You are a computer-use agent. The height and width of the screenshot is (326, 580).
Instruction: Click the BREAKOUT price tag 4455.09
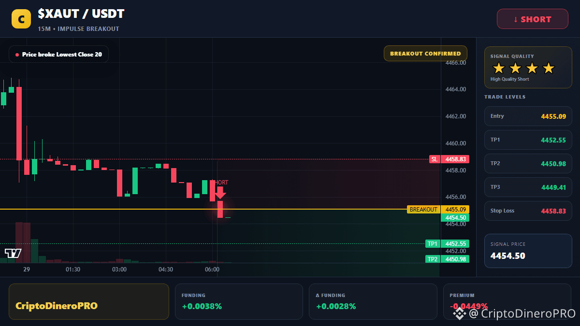[438, 210]
